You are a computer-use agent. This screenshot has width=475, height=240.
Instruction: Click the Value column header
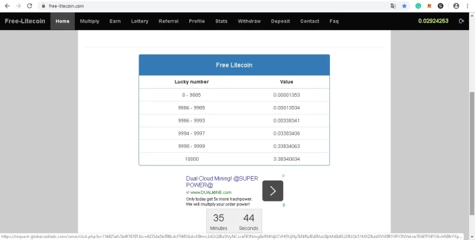click(x=286, y=82)
